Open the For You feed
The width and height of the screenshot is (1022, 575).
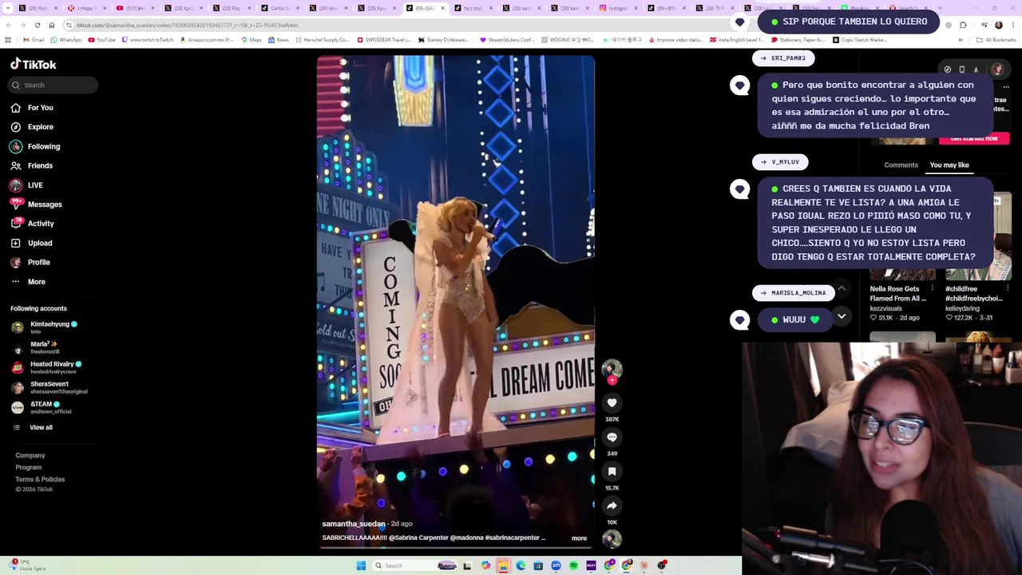point(32,108)
